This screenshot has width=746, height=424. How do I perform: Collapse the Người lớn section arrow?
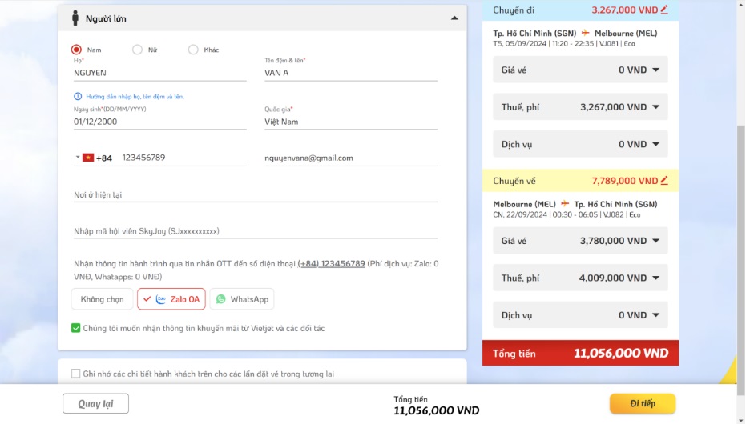point(454,18)
